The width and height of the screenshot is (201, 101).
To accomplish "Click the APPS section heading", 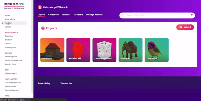I will (x=7, y=96).
